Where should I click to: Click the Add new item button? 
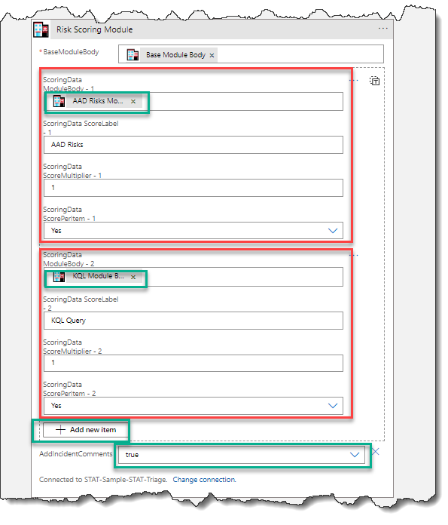click(x=86, y=430)
